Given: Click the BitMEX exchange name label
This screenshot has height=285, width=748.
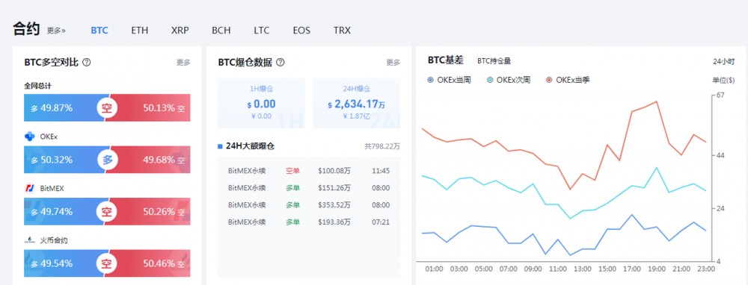Looking at the screenshot, I should coord(52,189).
